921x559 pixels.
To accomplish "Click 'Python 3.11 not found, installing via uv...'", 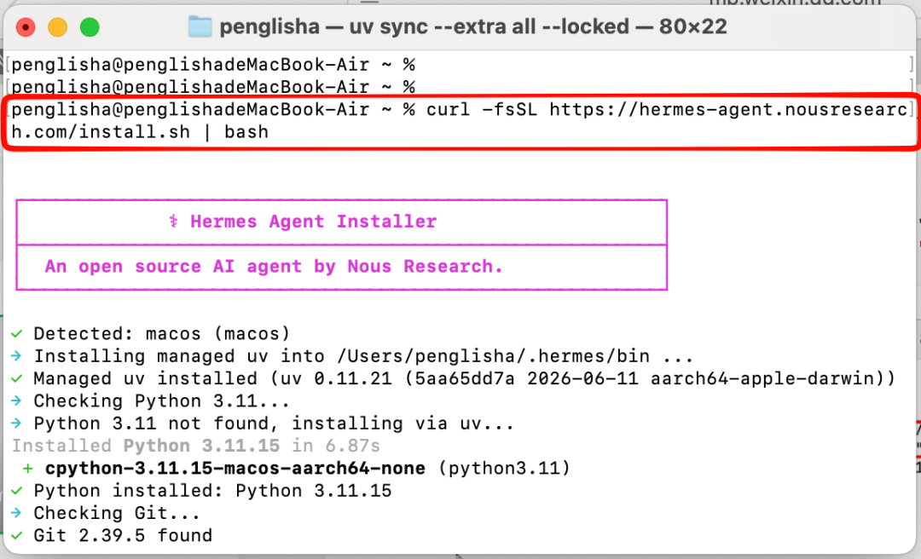I will click(x=274, y=424).
